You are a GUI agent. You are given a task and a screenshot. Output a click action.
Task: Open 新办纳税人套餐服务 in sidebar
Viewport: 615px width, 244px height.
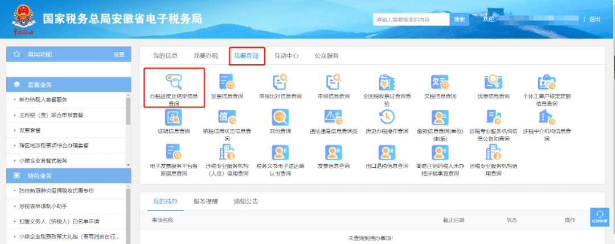[x=43, y=100]
